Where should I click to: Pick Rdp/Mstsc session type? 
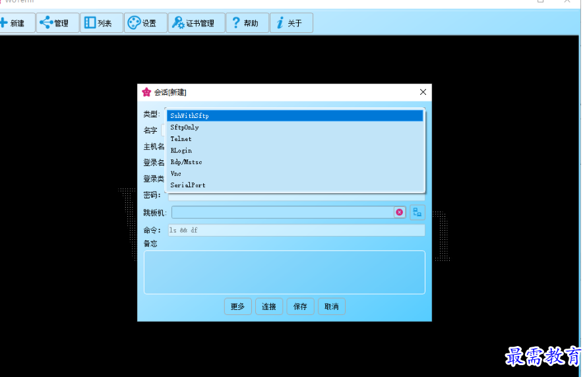(x=295, y=162)
